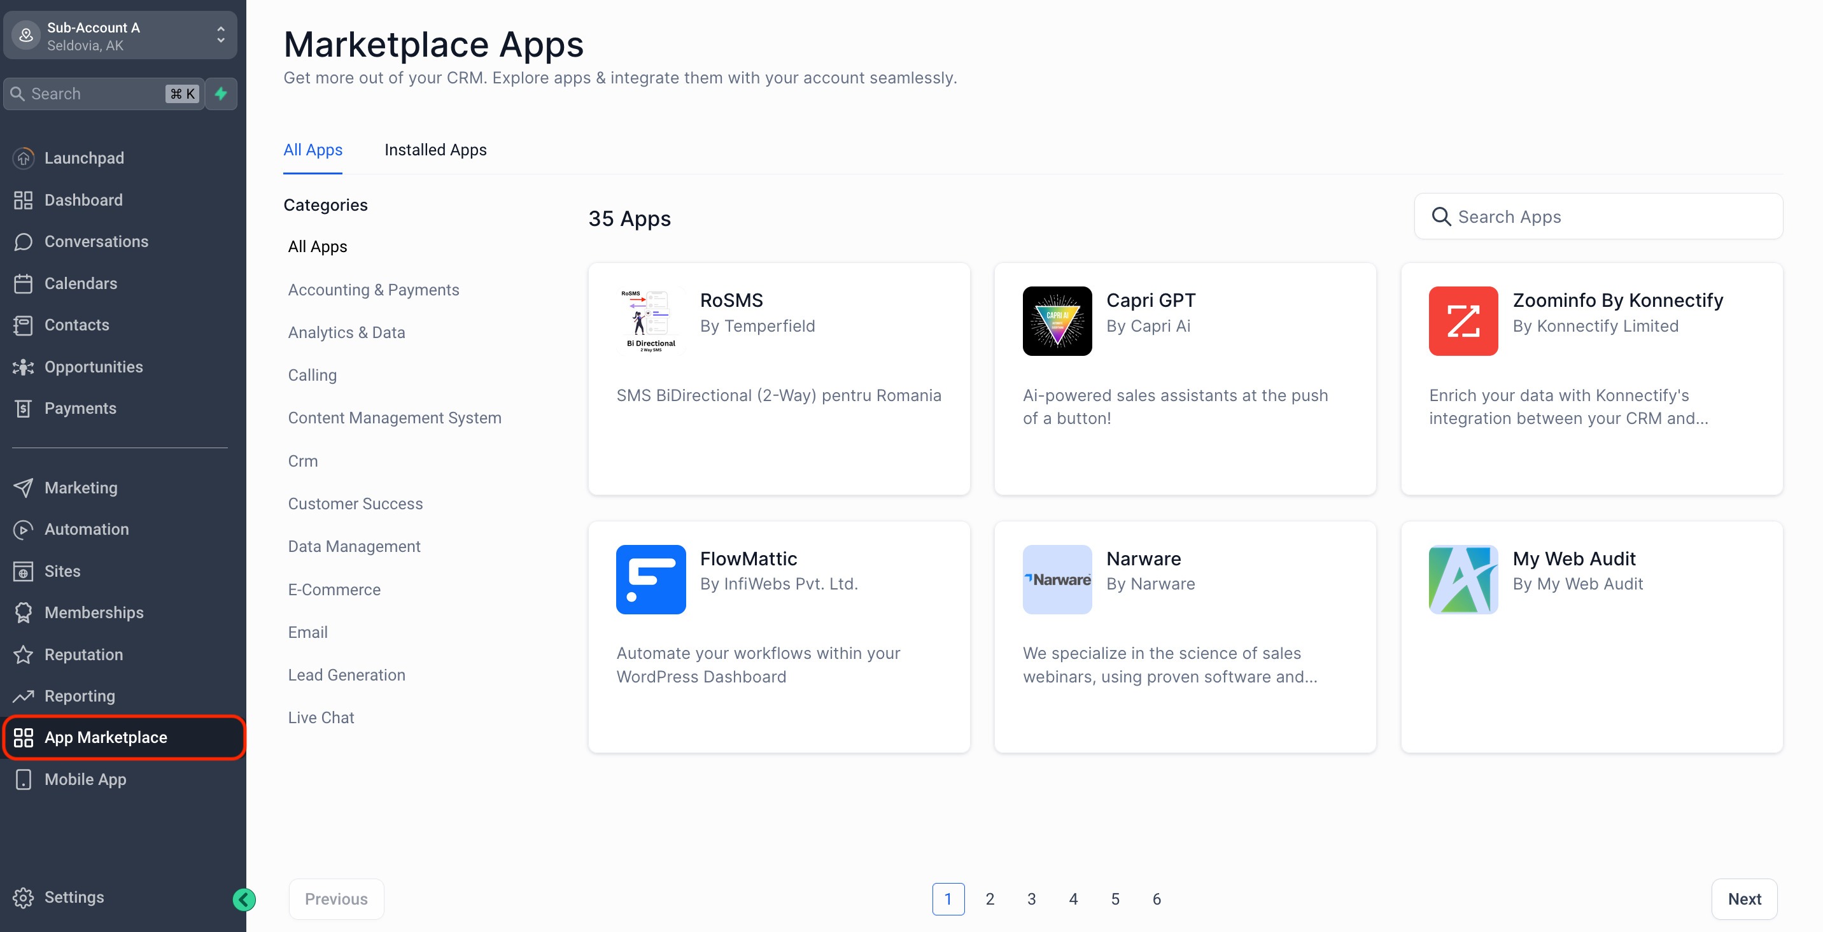Jump to page 3 of apps
Screen dimensions: 1823x932
pos(1031,899)
